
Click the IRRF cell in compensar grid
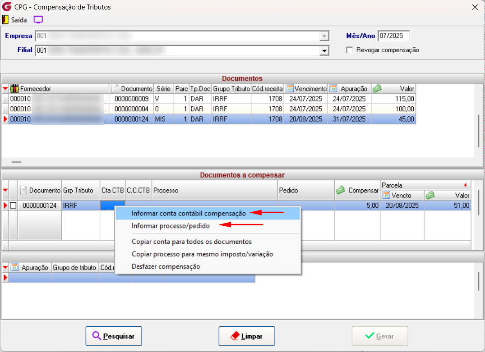(x=80, y=206)
